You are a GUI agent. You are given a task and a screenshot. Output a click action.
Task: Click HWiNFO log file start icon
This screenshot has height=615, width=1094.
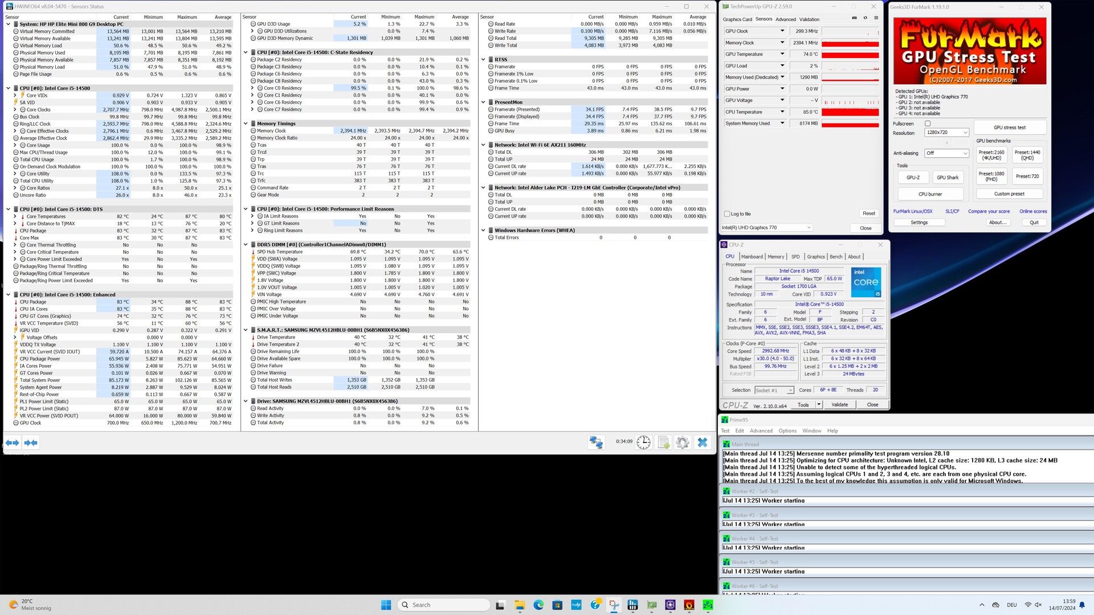click(x=663, y=442)
